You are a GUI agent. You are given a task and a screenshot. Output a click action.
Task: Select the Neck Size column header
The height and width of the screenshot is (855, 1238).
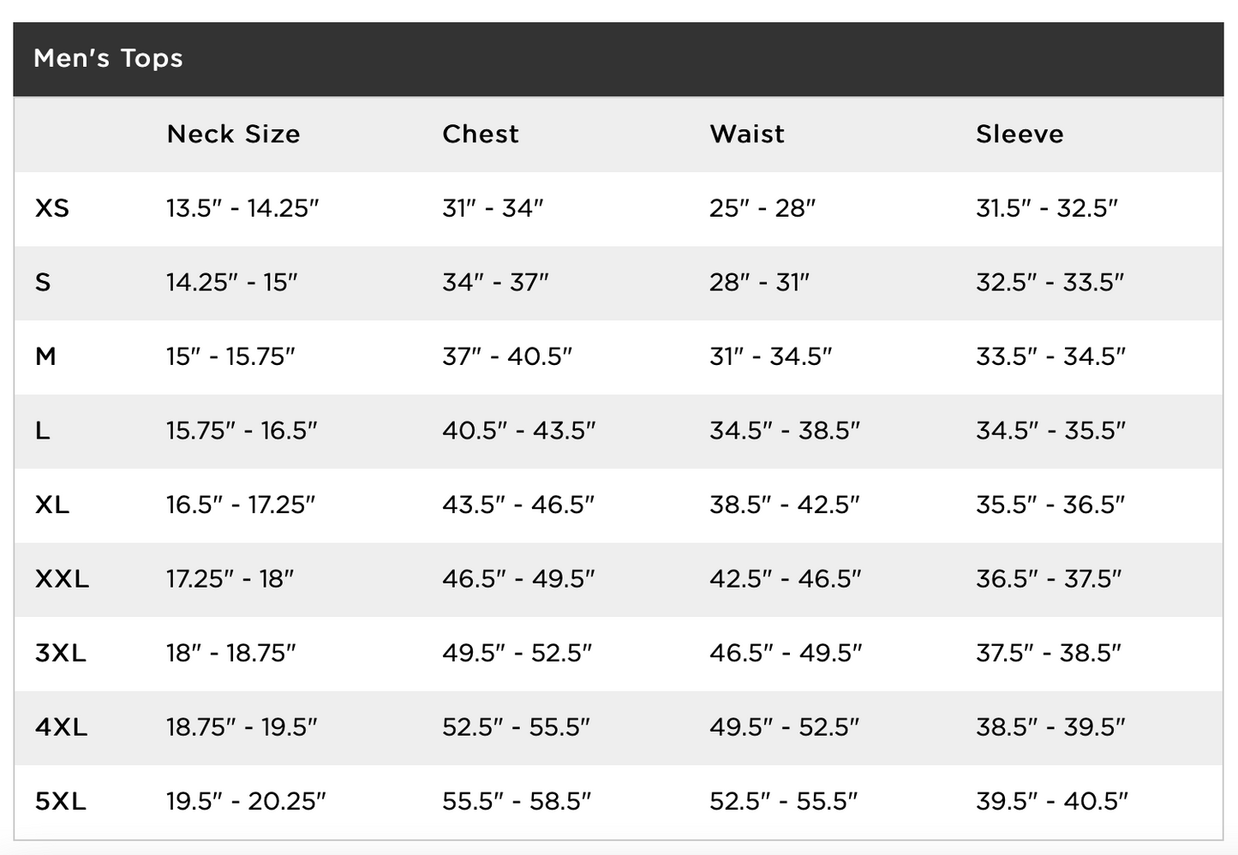point(233,134)
